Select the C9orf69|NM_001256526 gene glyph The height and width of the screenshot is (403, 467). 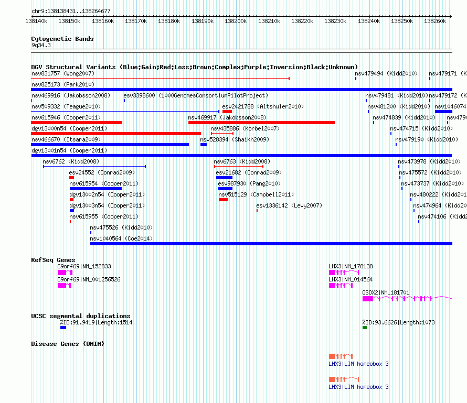pos(65,286)
